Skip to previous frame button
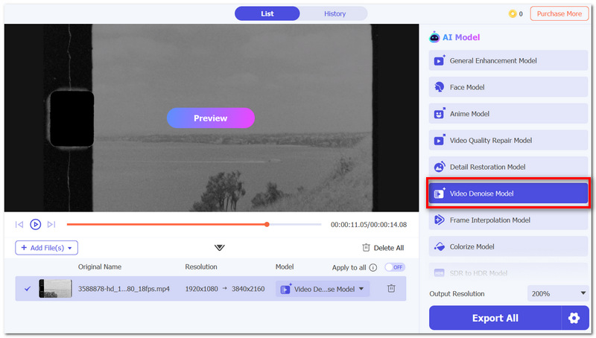 pyautogui.click(x=19, y=224)
